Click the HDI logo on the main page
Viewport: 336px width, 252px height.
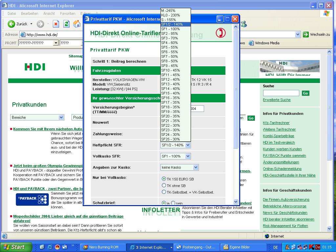point(35,67)
